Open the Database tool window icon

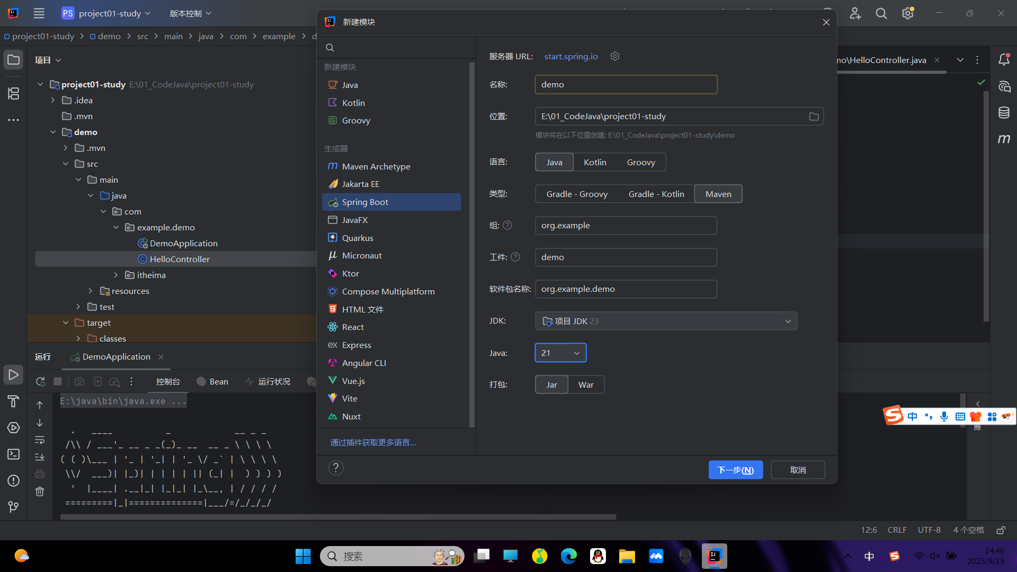(x=1004, y=112)
